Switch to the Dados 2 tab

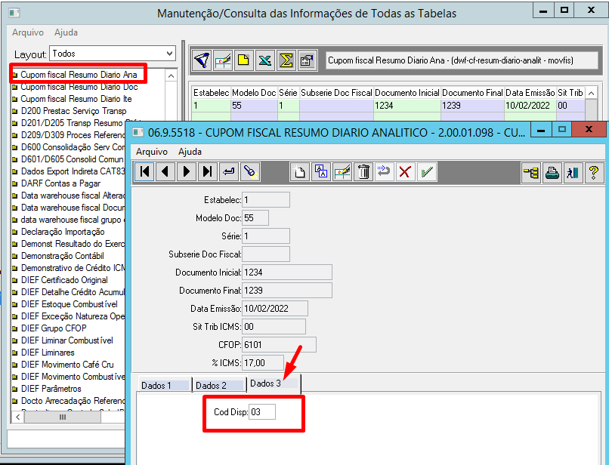tap(219, 386)
